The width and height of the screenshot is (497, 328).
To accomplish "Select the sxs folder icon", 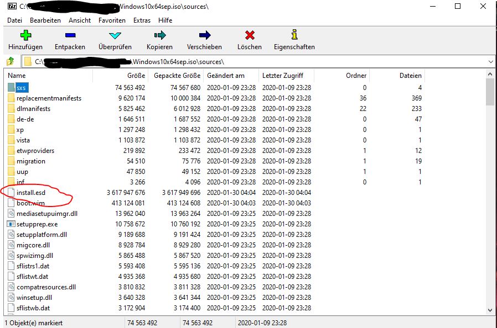I will click(x=11, y=88).
